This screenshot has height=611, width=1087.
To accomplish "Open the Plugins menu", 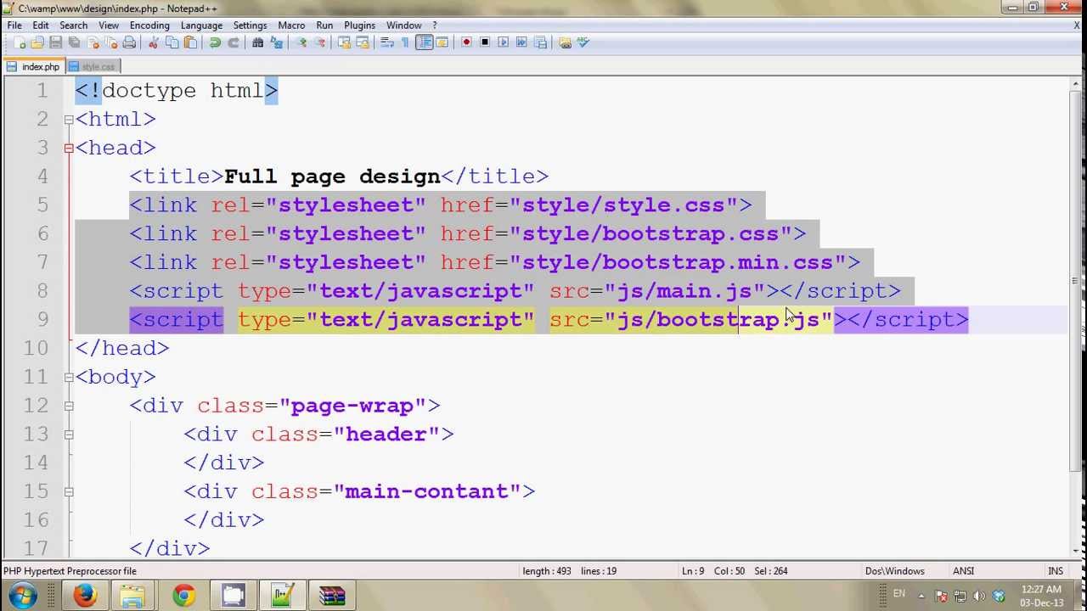I will tap(360, 25).
